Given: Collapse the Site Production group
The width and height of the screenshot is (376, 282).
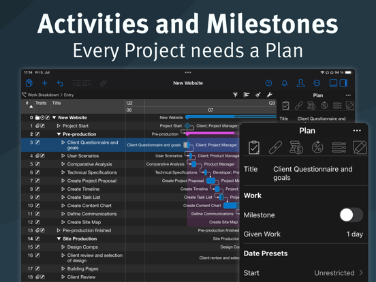Looking at the screenshot, I should (59, 238).
